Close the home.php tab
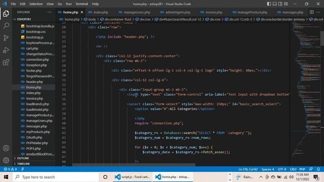This screenshot has height=182, width=324. pos(82,12)
